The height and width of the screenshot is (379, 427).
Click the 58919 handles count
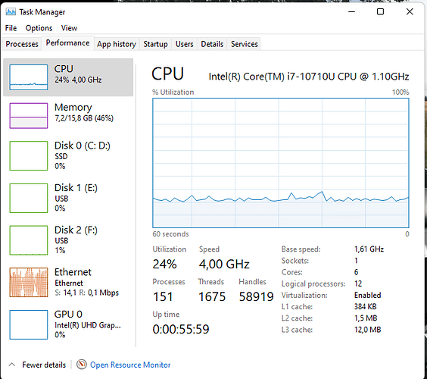point(256,296)
